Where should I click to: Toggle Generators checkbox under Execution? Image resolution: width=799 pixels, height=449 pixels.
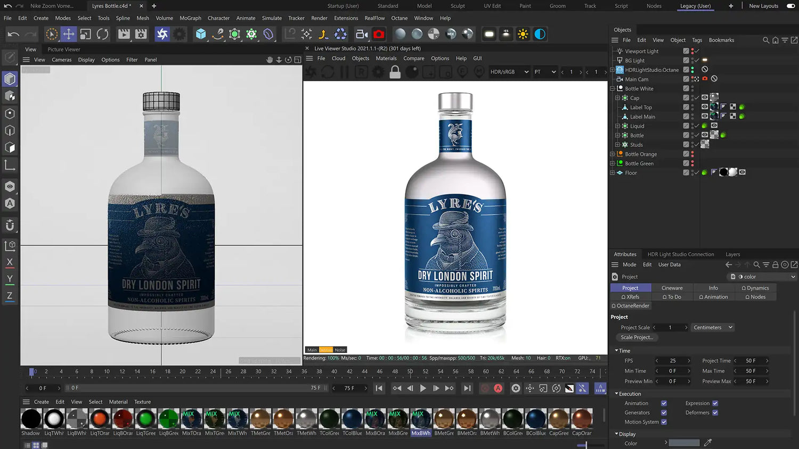664,412
